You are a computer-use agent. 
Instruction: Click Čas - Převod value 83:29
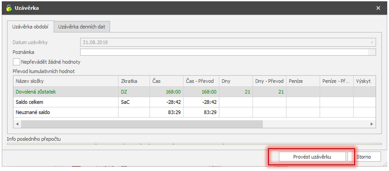[x=201, y=112]
